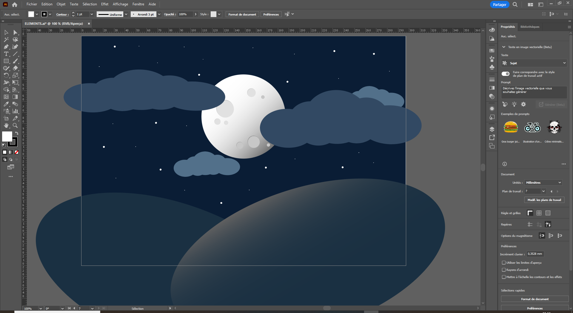The image size is (573, 313).
Task: Open the Fenêtre menu
Action: point(138,4)
